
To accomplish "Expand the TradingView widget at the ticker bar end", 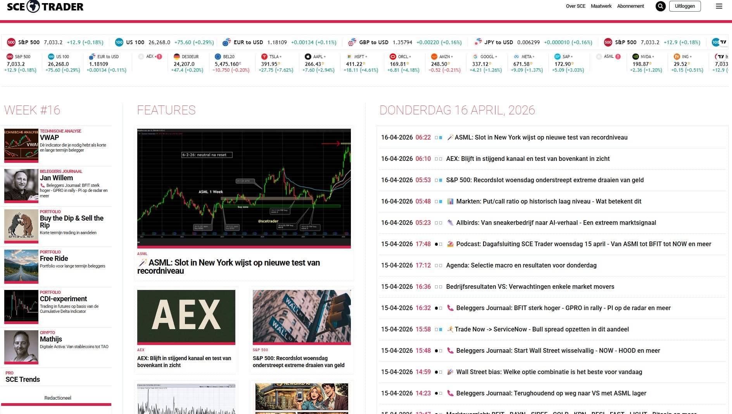I will [x=723, y=41].
